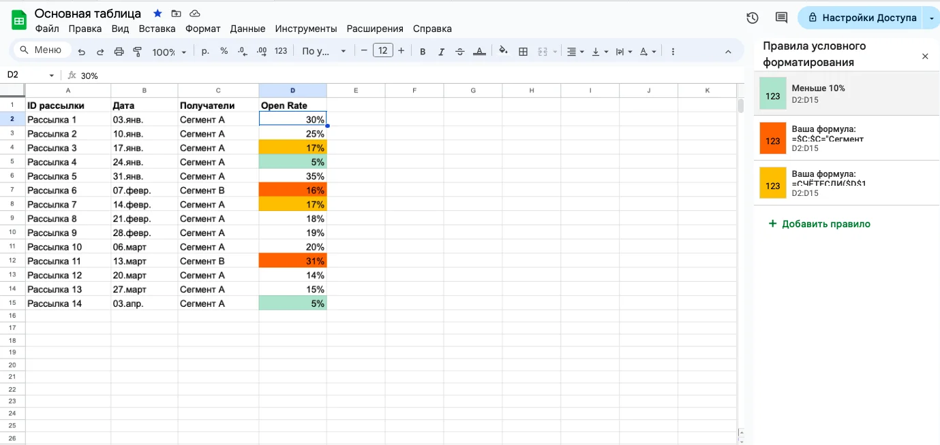Image resolution: width=940 pixels, height=445 pixels.
Task: Open the orange formula rule
Action: tap(847, 138)
